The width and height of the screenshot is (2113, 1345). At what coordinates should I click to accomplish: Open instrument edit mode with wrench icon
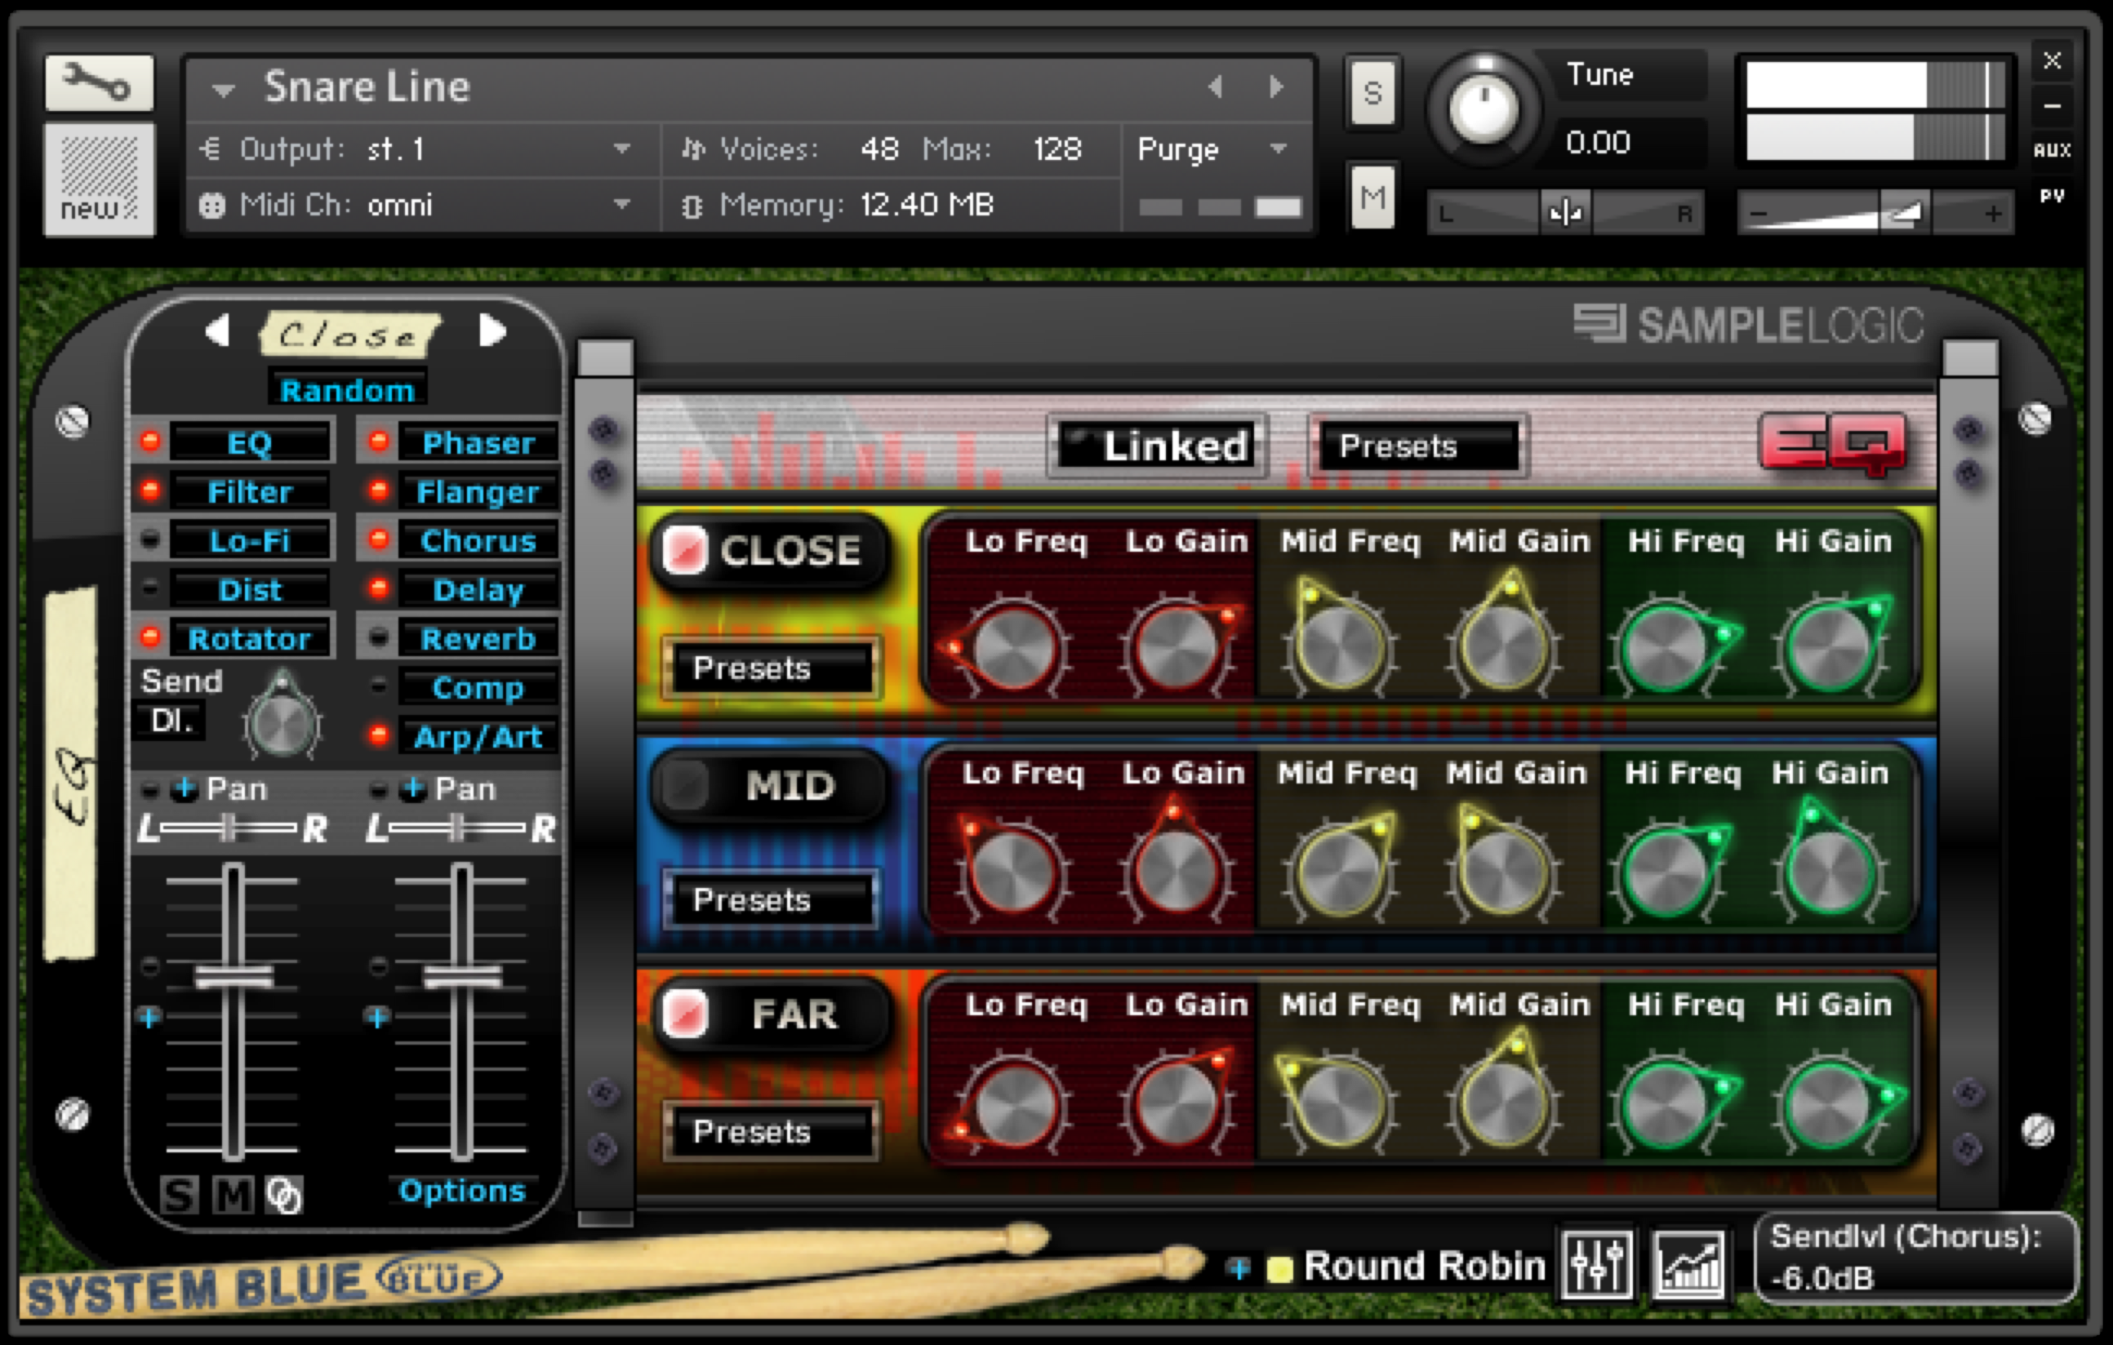pyautogui.click(x=99, y=83)
